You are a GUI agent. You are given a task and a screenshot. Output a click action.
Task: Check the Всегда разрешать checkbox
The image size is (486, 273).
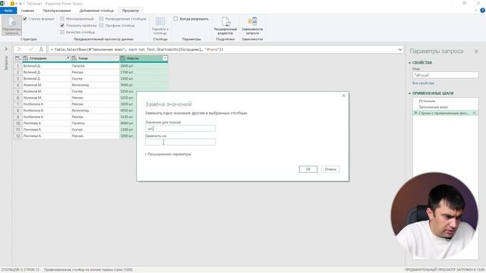point(175,19)
